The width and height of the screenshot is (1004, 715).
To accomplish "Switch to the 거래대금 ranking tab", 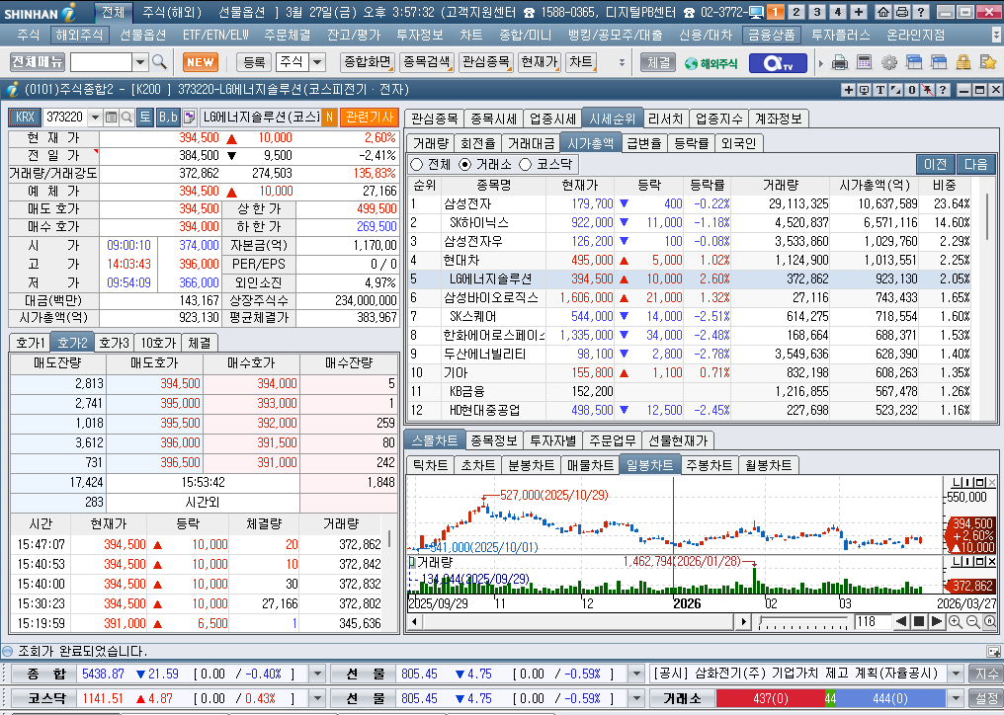I will point(531,143).
